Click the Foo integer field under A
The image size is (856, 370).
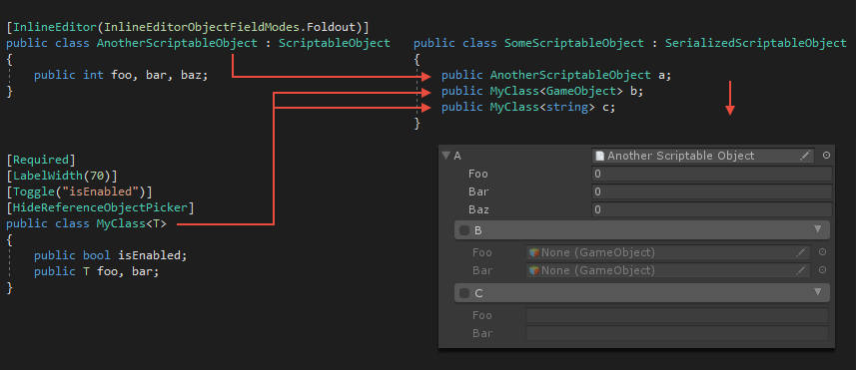pyautogui.click(x=712, y=174)
